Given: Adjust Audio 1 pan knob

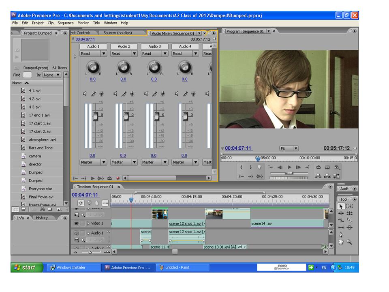Looking at the screenshot, I should 93,67.
